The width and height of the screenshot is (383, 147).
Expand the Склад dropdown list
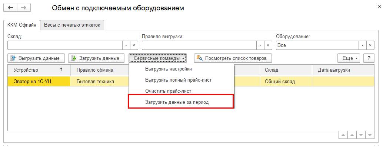point(126,45)
